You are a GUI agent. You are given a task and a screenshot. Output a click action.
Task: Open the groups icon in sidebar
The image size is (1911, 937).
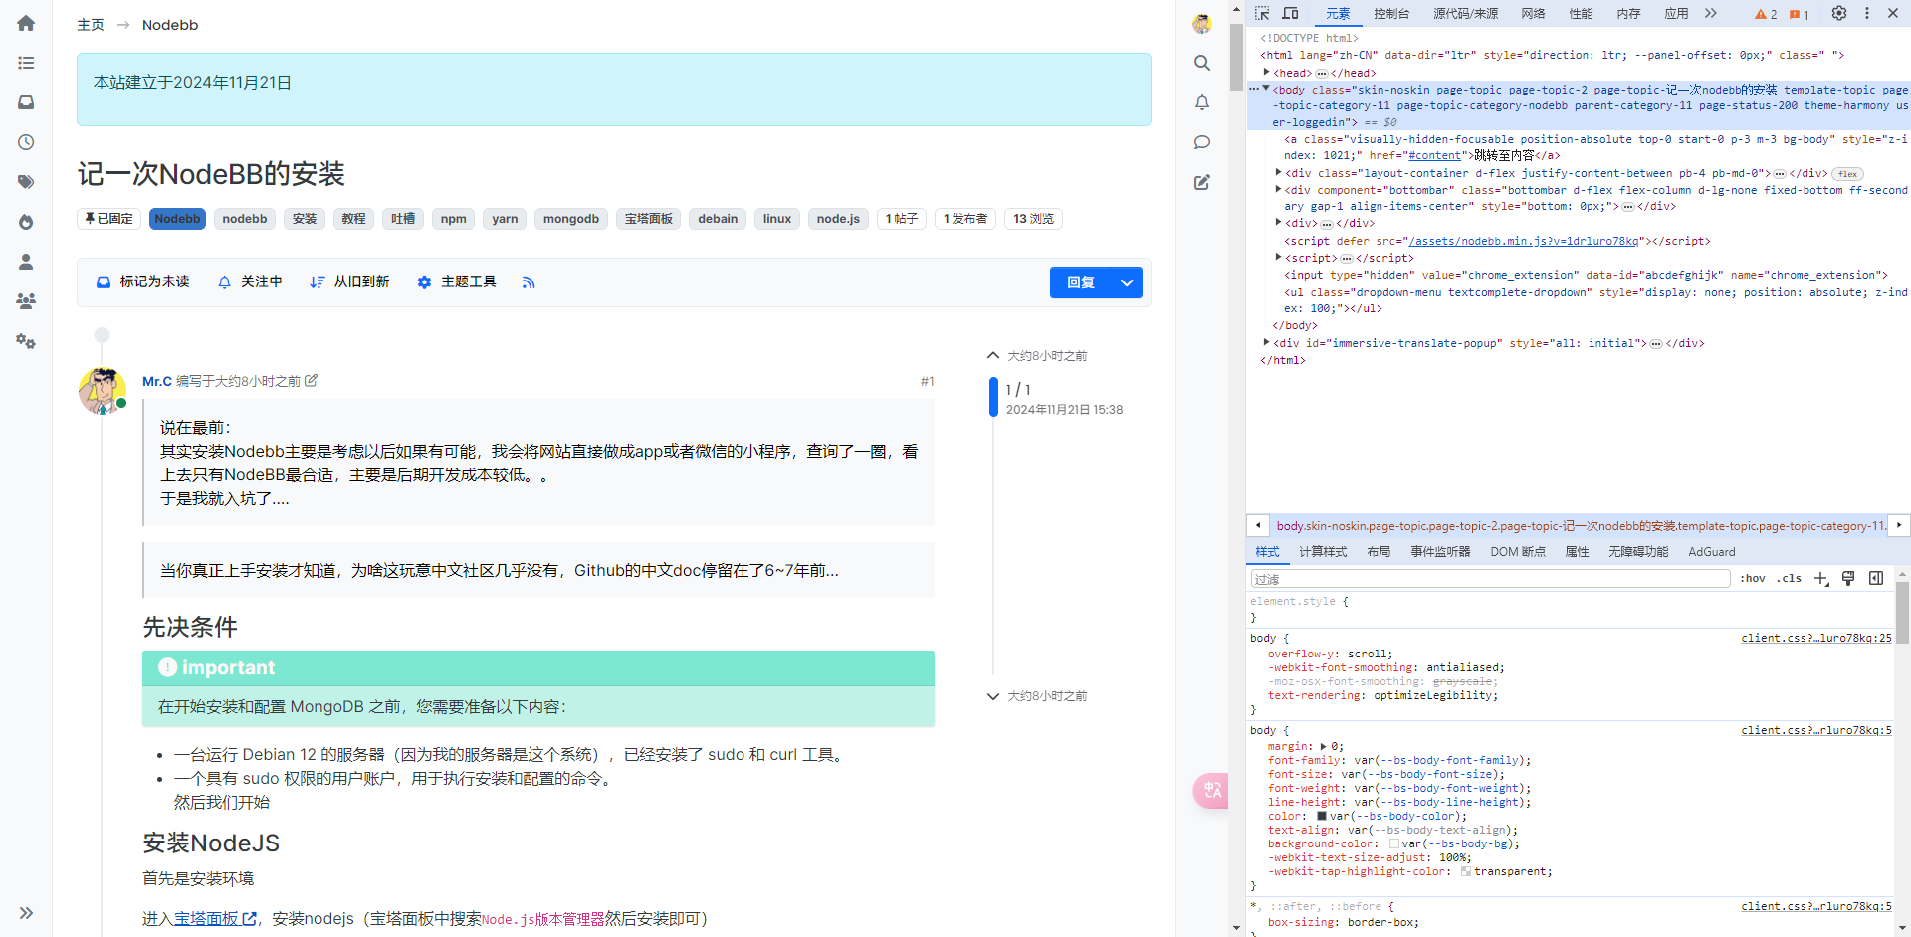(26, 301)
